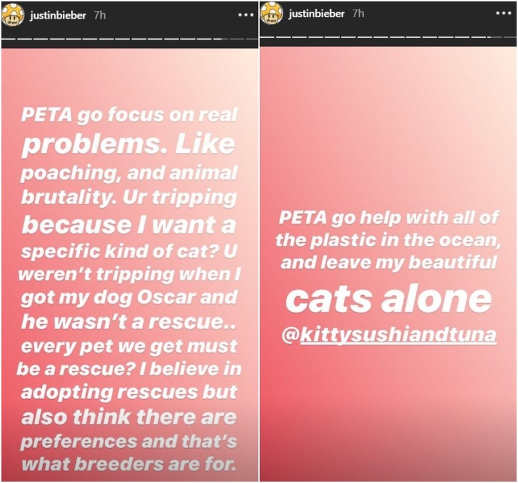Open the three-dot menu on the left story
The height and width of the screenshot is (483, 518).
[x=246, y=15]
